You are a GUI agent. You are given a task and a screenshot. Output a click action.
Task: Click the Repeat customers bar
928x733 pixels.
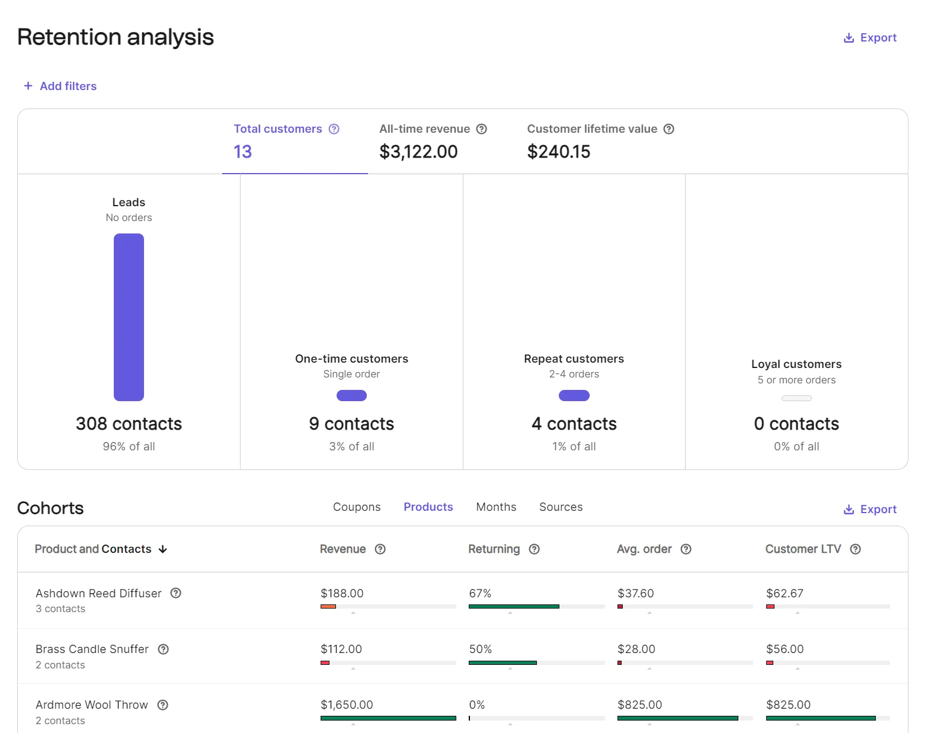[x=574, y=395]
